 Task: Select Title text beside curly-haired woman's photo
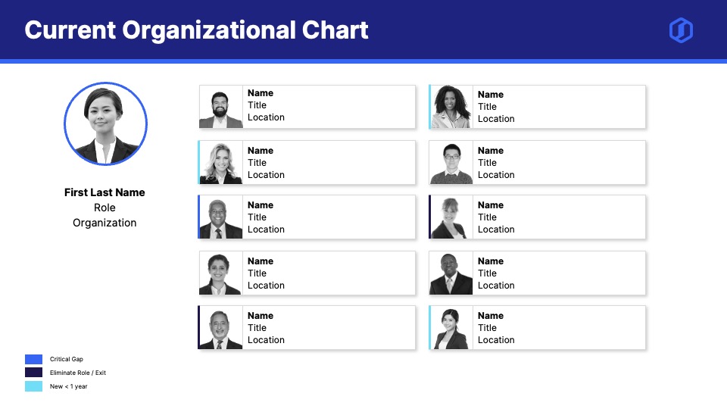click(x=488, y=107)
